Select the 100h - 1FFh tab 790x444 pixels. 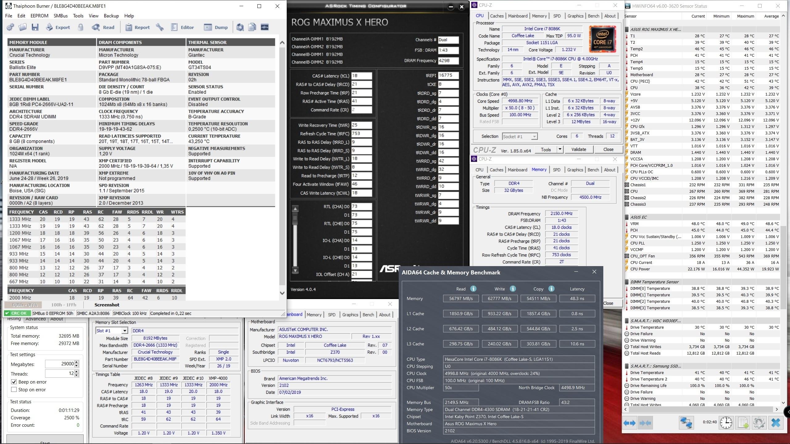tap(64, 305)
